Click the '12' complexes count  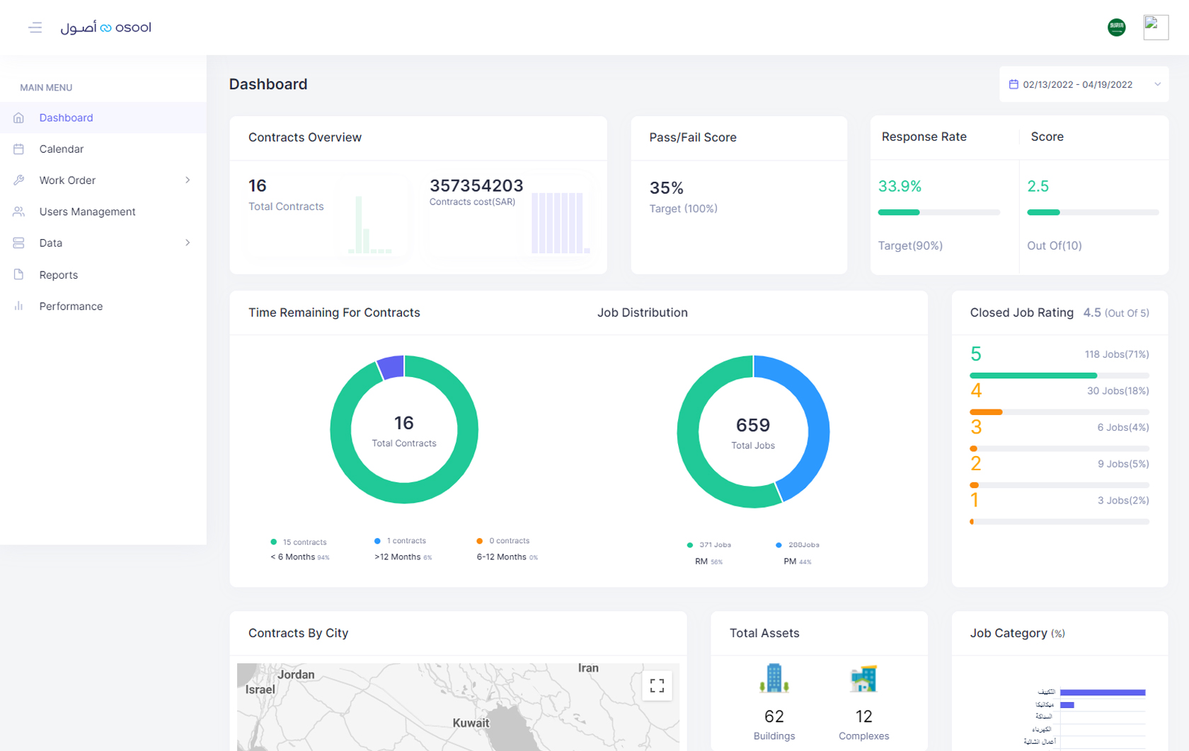point(863,716)
